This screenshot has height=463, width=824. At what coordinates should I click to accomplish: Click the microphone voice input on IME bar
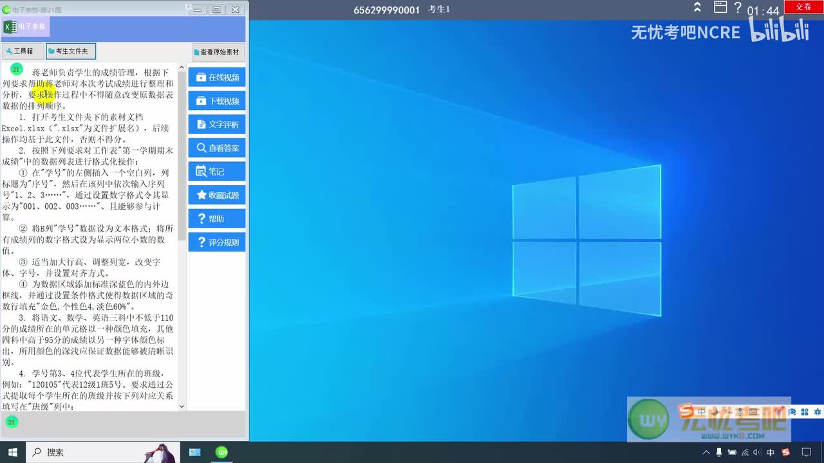[x=740, y=412]
